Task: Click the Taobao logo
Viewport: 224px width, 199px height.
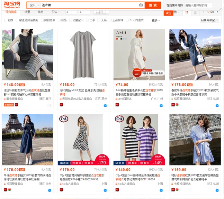Action: tap(12, 5)
